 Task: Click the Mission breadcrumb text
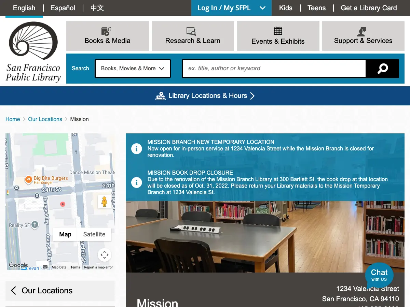click(x=79, y=119)
